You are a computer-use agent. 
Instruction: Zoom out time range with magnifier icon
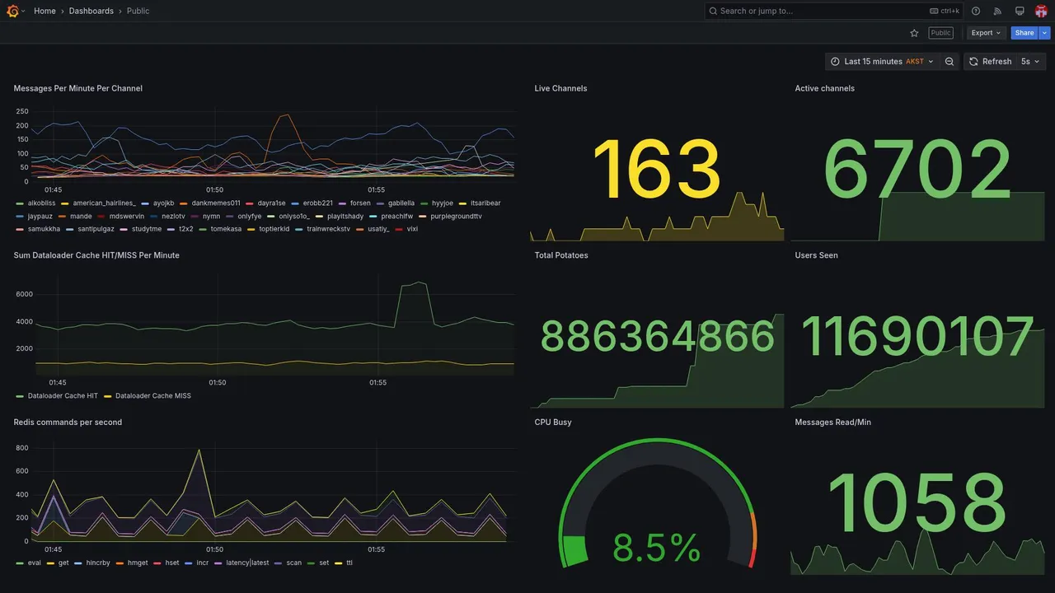point(949,62)
